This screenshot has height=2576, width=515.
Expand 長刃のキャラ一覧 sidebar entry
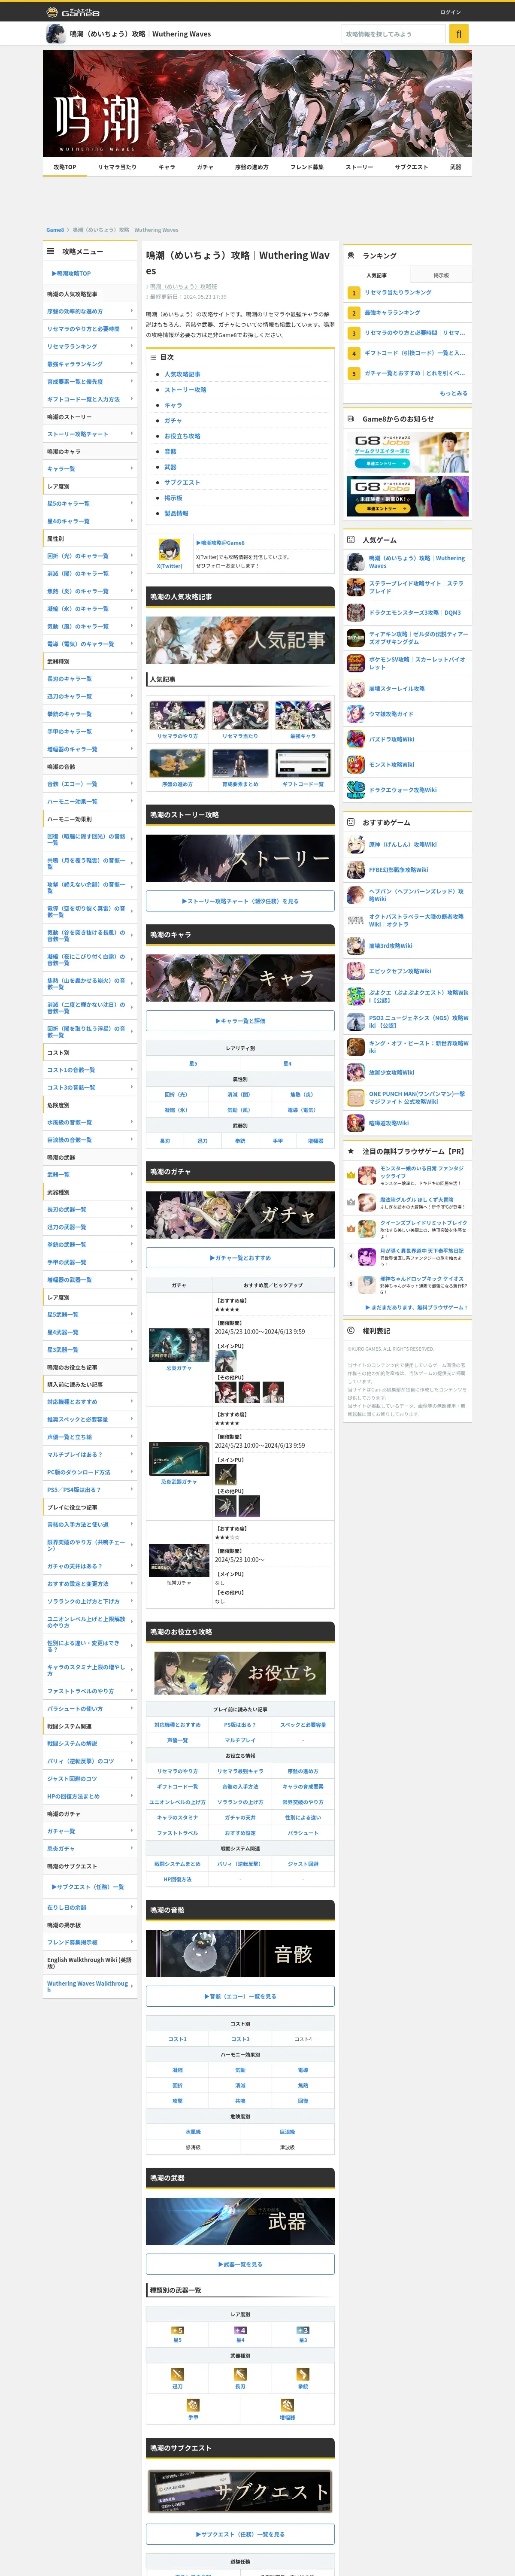click(x=90, y=679)
